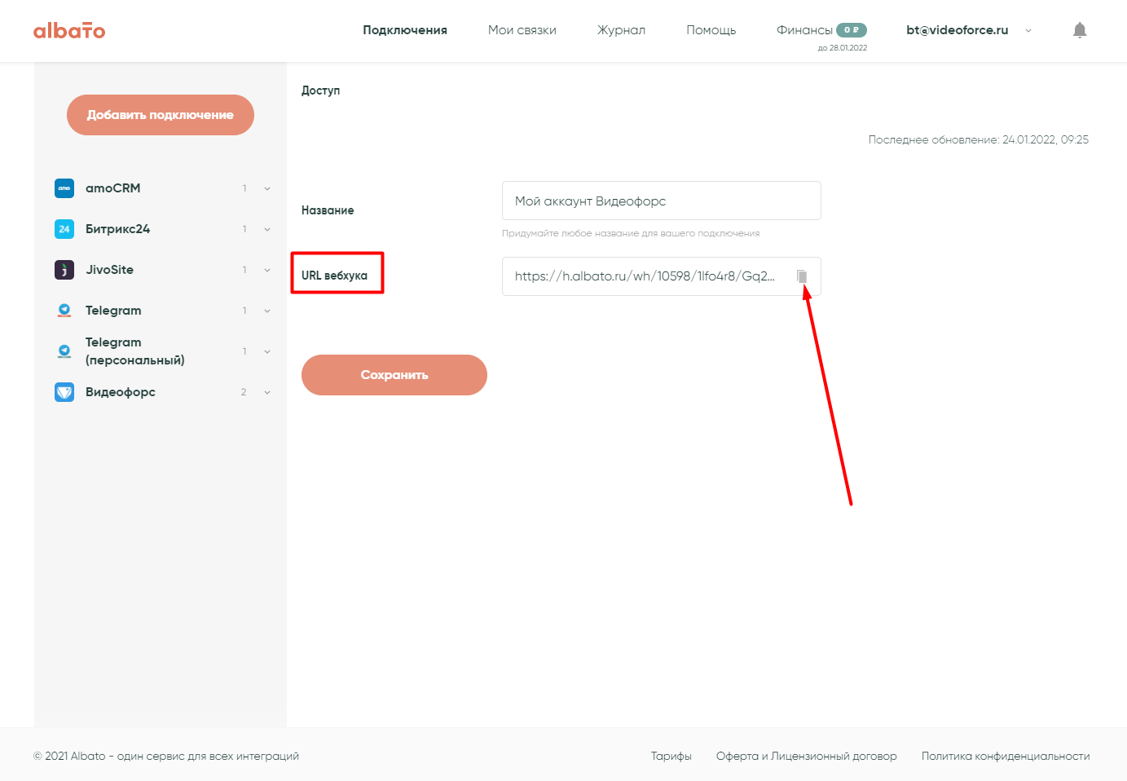Click the Видеофорс service icon
The image size is (1127, 781).
point(64,392)
